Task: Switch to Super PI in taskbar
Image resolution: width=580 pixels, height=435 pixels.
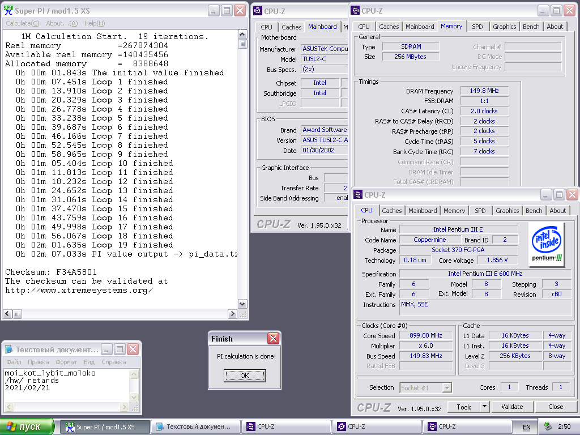Action: pos(105,427)
